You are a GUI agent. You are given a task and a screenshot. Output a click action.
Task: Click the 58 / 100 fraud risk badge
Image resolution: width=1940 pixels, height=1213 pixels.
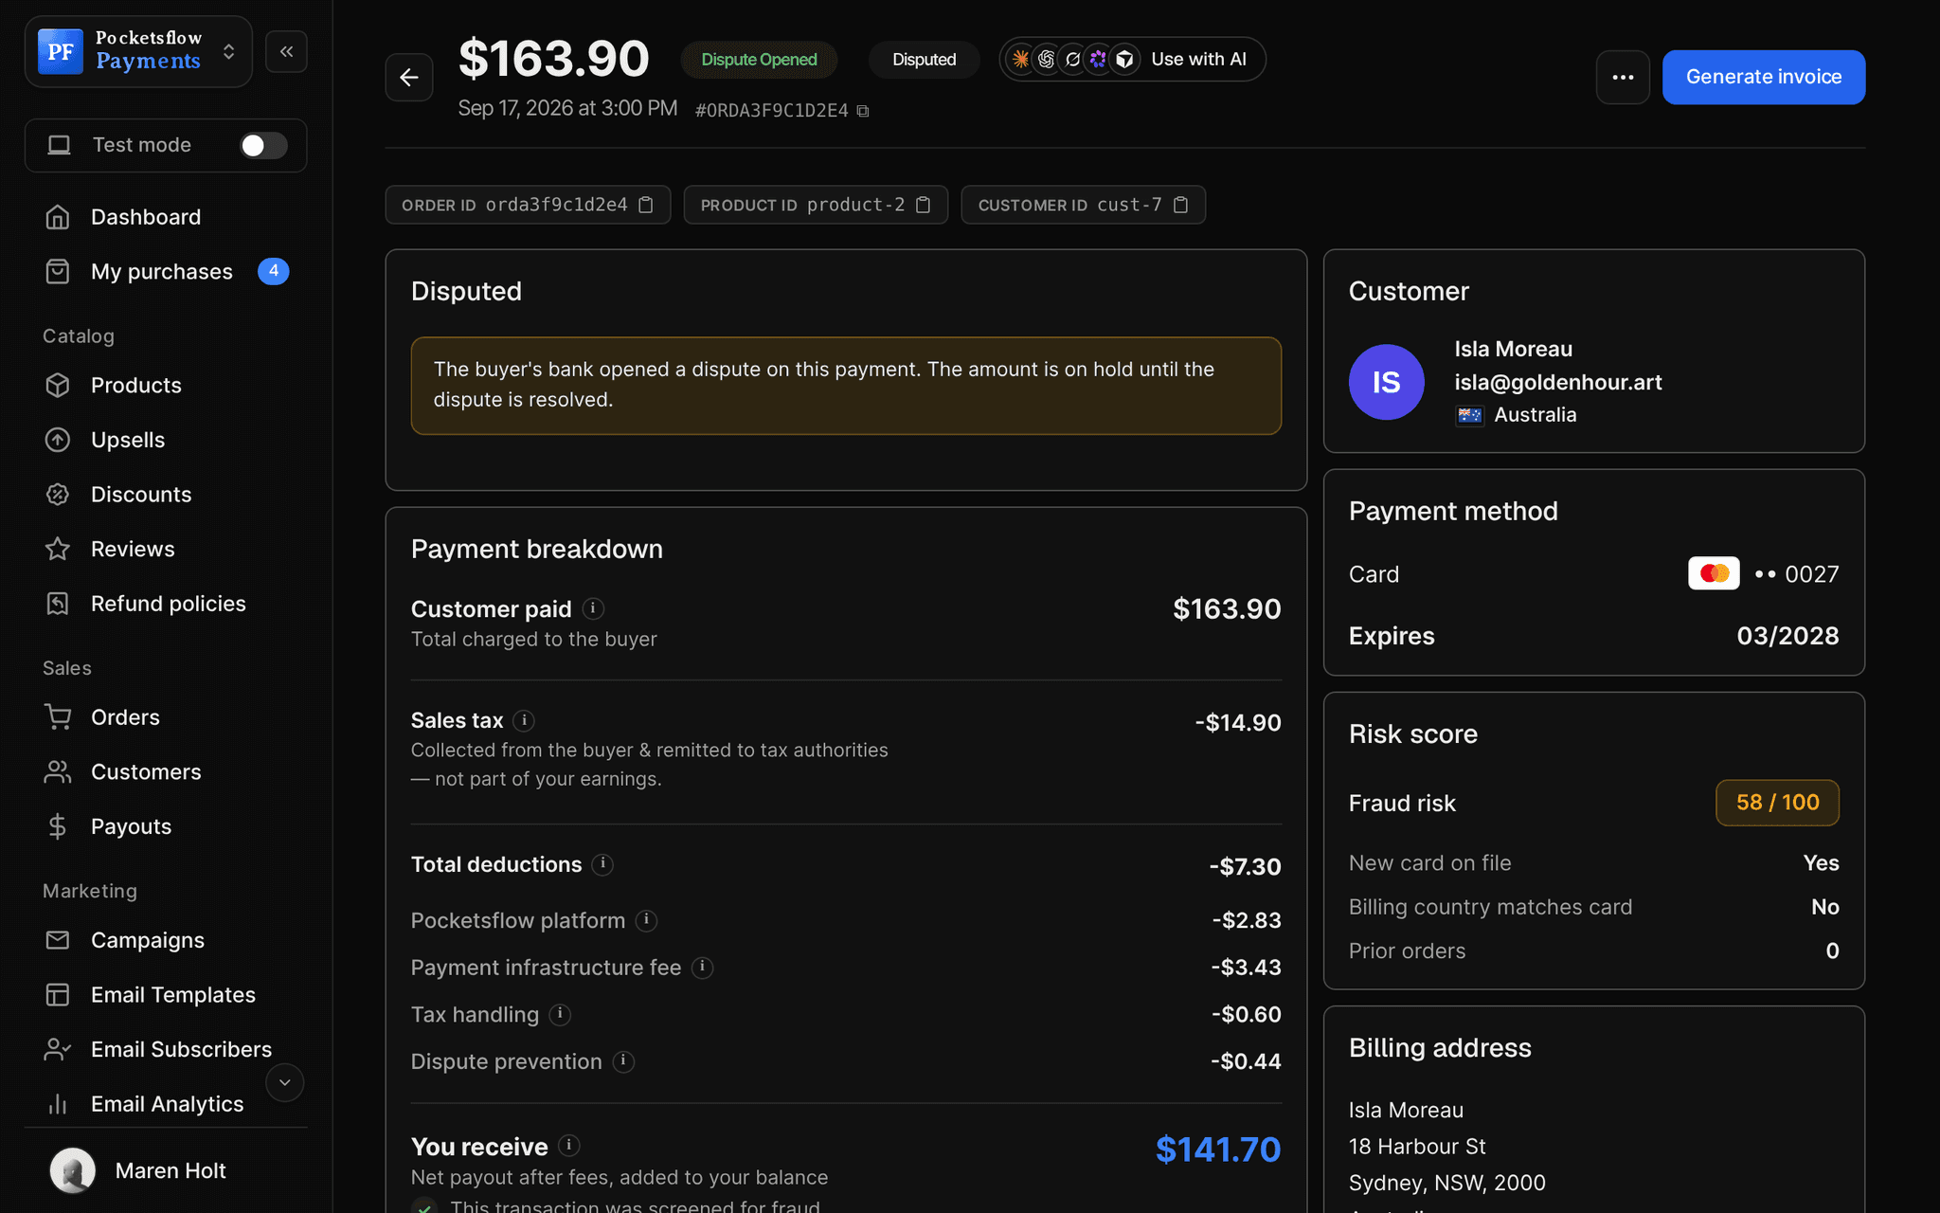click(1777, 803)
